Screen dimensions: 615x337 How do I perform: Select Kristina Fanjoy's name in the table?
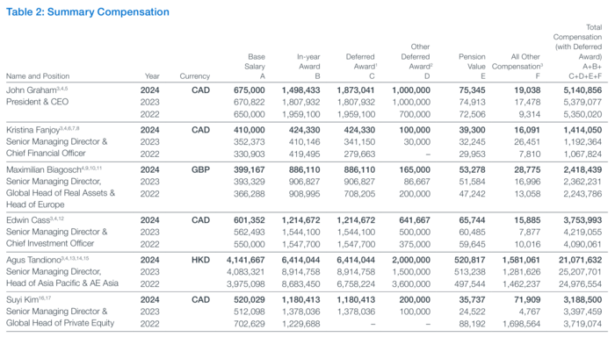(x=43, y=130)
